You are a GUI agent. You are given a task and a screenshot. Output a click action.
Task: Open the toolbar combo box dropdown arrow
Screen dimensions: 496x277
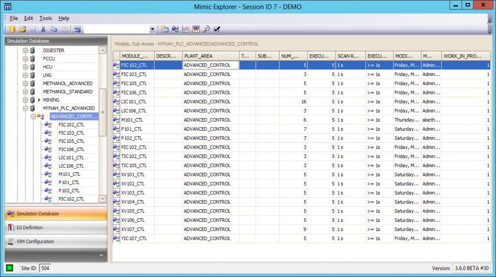tap(152, 29)
